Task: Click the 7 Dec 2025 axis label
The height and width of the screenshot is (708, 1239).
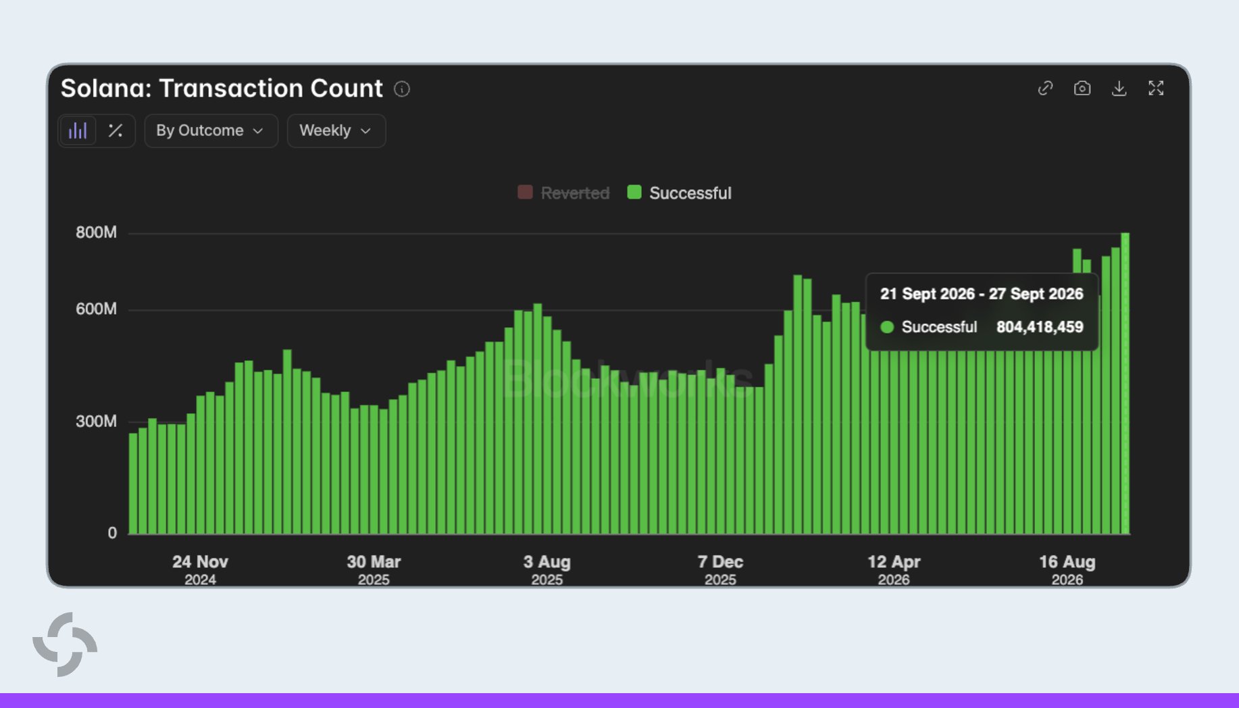Action: click(720, 570)
